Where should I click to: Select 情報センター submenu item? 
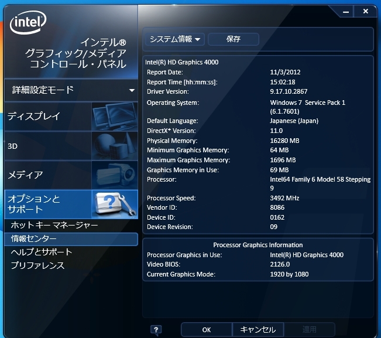tap(71, 239)
